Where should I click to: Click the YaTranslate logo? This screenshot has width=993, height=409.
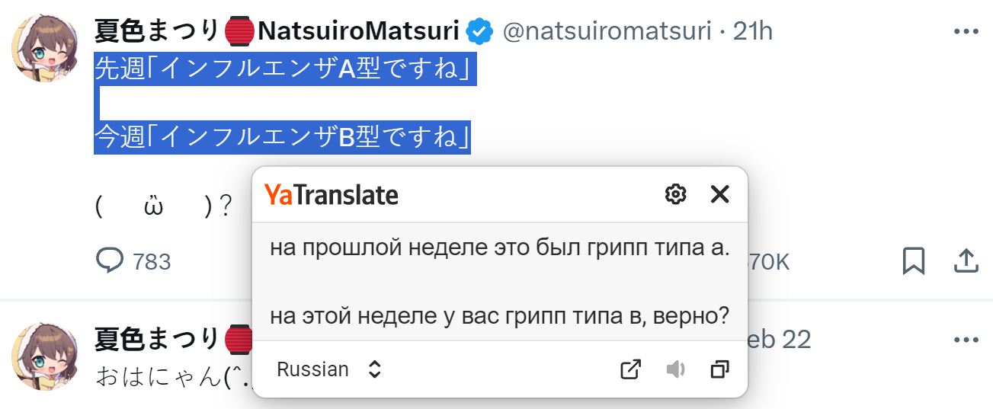[332, 195]
